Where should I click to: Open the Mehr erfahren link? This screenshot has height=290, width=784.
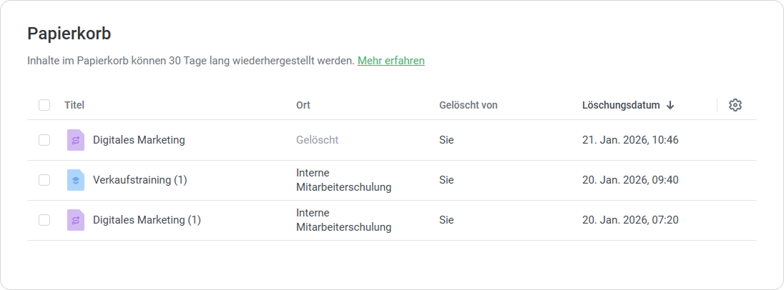pos(391,61)
